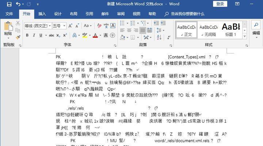Click the Enclose Characters circled icon
This screenshot has height=146, width=263.
113,35
